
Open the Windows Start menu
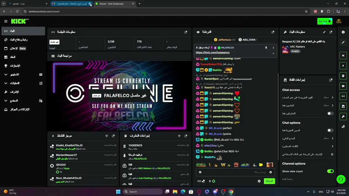118,192
